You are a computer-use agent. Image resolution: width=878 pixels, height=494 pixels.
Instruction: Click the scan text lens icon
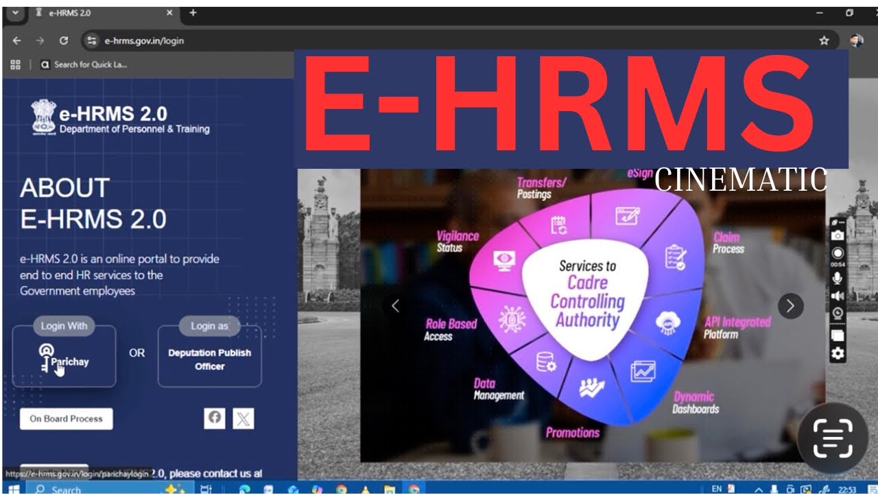pos(833,438)
